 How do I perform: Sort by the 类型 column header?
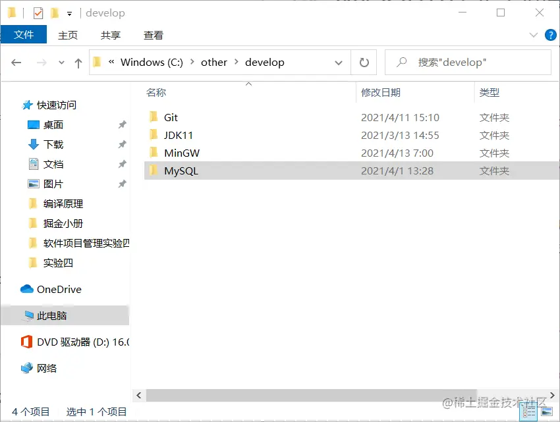[490, 93]
